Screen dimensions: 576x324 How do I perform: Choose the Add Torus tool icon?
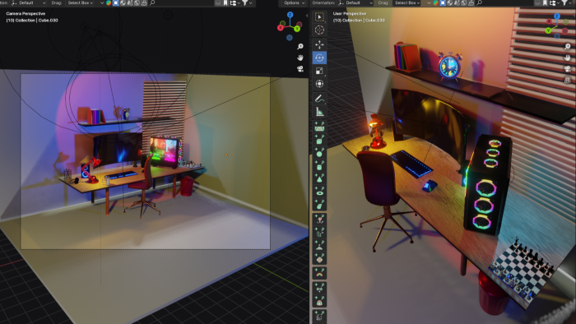(319, 191)
